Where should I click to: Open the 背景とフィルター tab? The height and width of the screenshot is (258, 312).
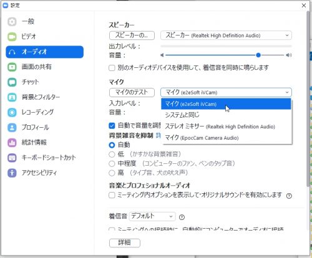pyautogui.click(x=45, y=97)
